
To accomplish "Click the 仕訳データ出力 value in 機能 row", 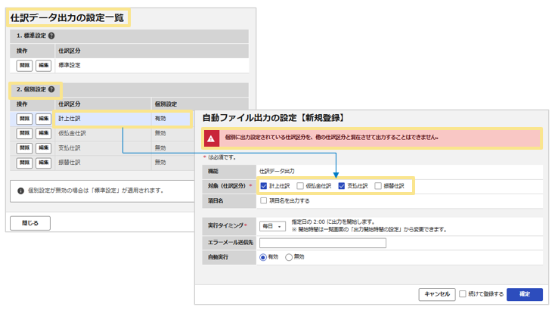I will (x=277, y=172).
